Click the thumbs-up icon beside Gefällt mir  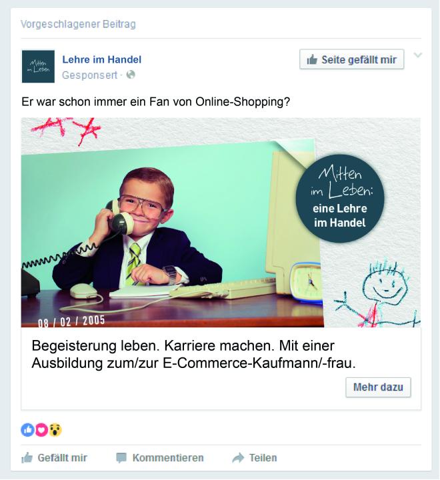tap(27, 457)
